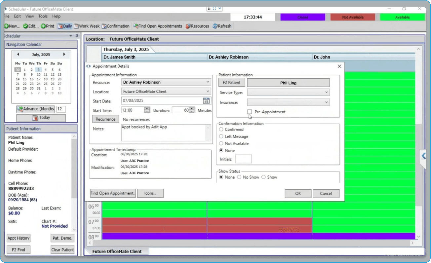The image size is (431, 263).
Task: Check the Pre-Appointment checkbox
Action: coord(250,112)
